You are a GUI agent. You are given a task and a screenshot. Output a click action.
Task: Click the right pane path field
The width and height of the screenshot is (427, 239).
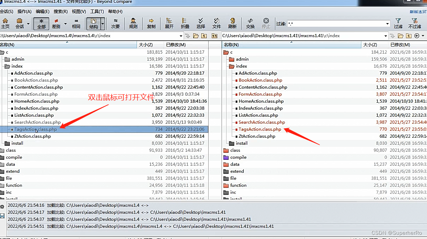[x=302, y=36]
